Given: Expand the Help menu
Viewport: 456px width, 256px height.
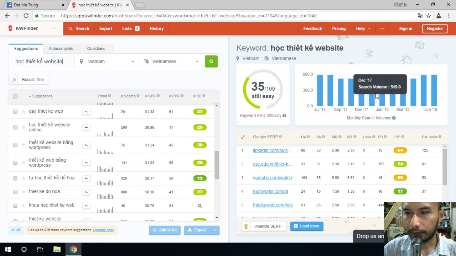Looking at the screenshot, I should click(x=363, y=28).
